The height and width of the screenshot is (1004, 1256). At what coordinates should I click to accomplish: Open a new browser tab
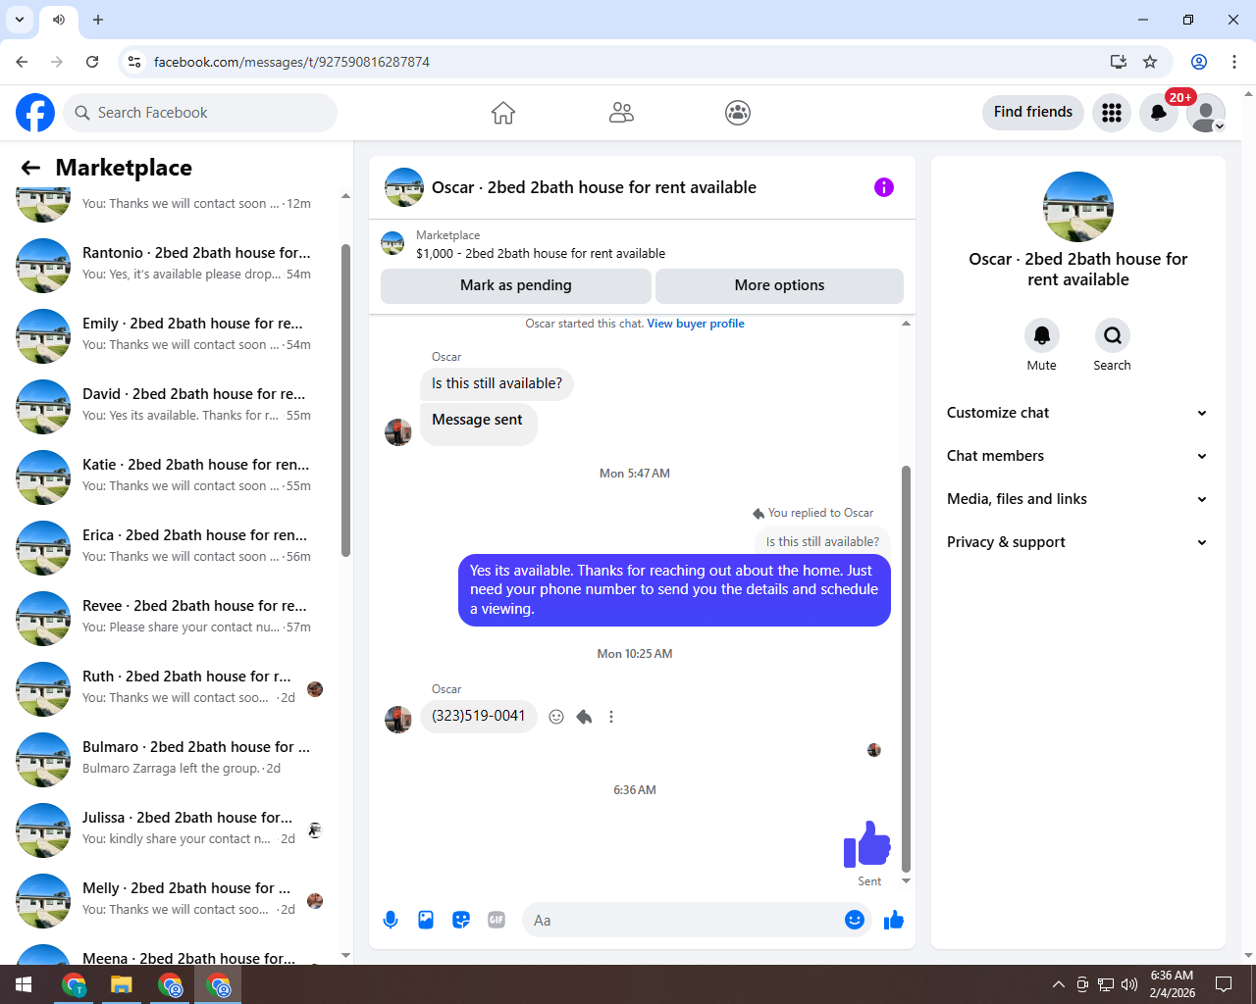click(98, 20)
